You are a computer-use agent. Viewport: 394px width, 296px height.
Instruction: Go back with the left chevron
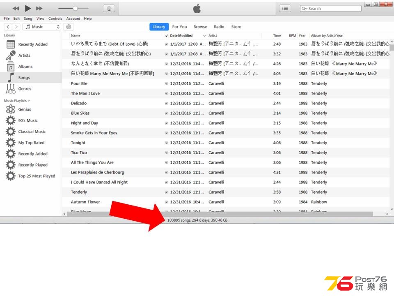(8, 27)
